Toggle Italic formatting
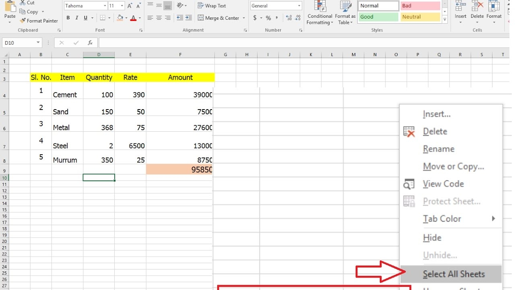Viewport: 515px width, 290px height. [77, 18]
